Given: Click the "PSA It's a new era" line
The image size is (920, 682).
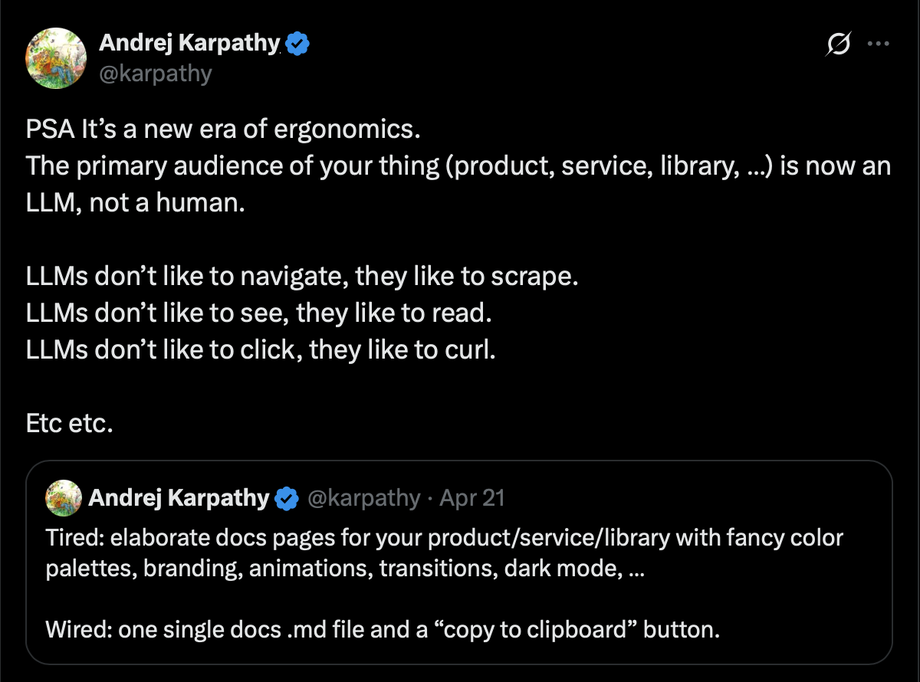Looking at the screenshot, I should point(224,129).
